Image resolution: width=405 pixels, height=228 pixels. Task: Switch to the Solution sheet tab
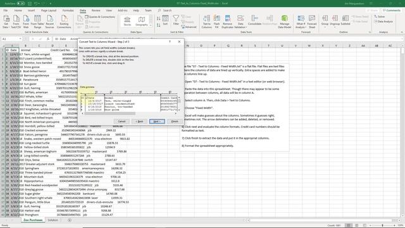pos(53,220)
